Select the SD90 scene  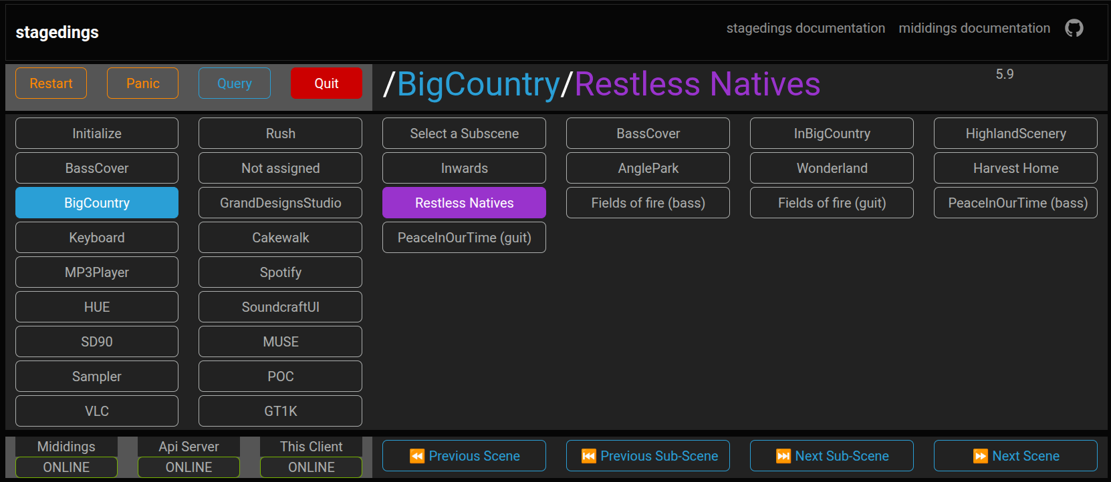click(x=97, y=342)
